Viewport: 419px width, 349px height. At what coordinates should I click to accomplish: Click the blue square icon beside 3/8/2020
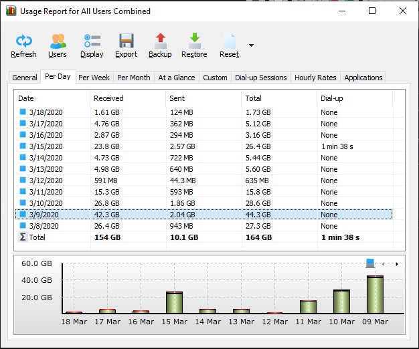(23, 225)
